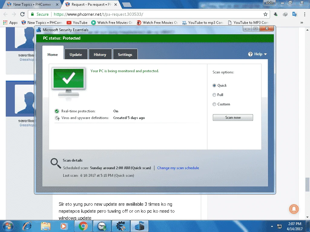Click Change my scan schedule link
Image resolution: width=310 pixels, height=232 pixels.
(178, 168)
